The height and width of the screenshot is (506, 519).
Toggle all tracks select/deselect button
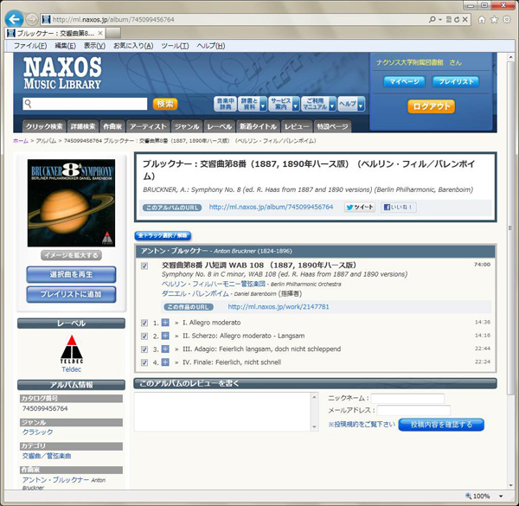coord(163,235)
